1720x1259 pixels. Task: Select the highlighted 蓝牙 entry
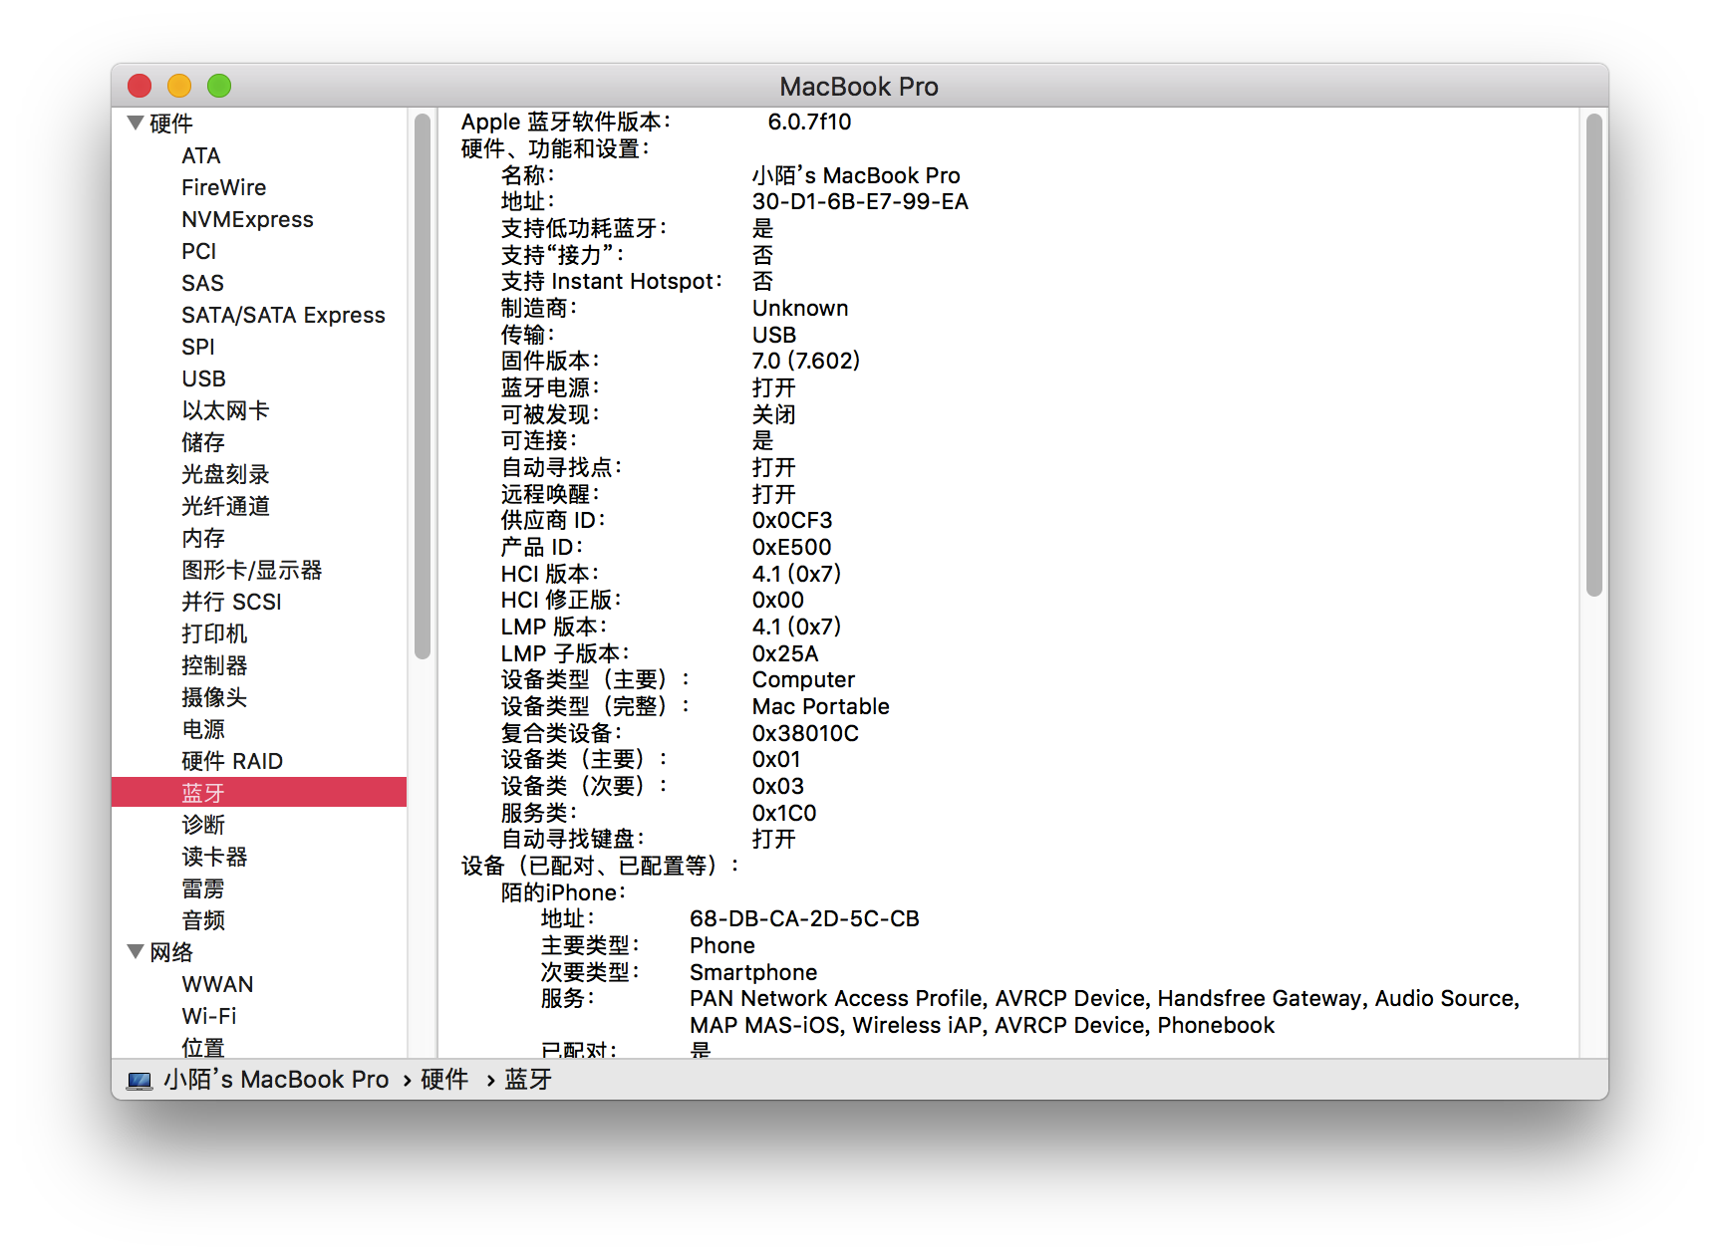259,792
